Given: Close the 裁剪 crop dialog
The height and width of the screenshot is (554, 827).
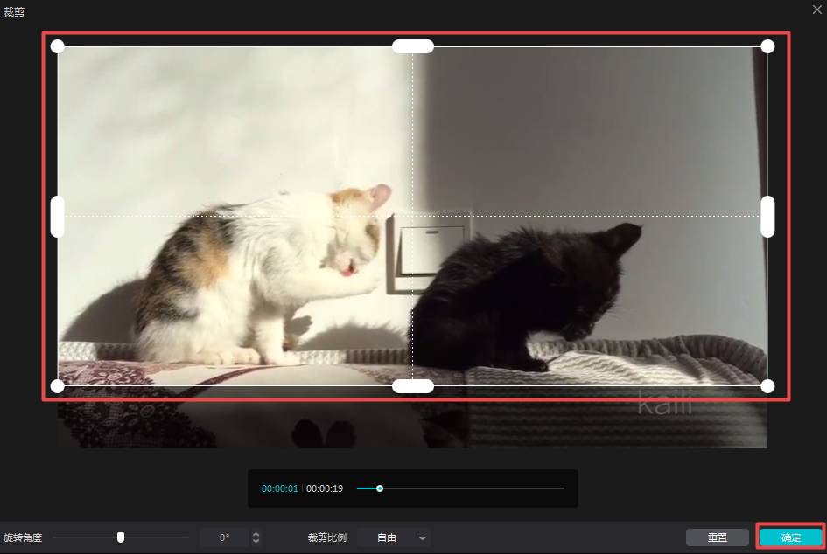Looking at the screenshot, I should tap(816, 10).
